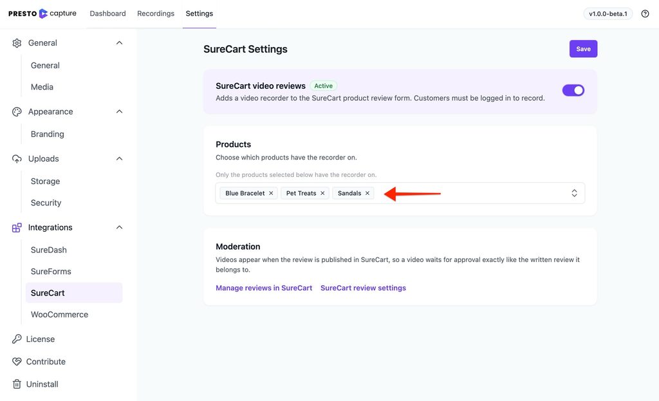Open SureCart review settings link
This screenshot has height=401, width=659.
pyautogui.click(x=363, y=288)
